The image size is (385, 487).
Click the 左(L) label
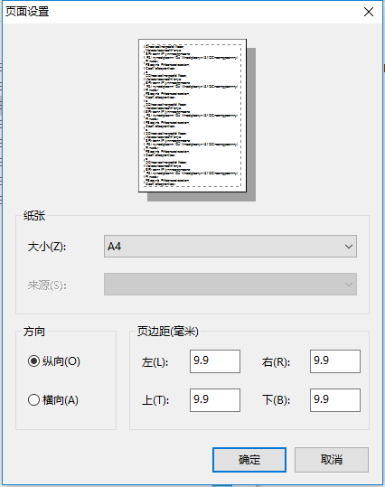pyautogui.click(x=155, y=362)
